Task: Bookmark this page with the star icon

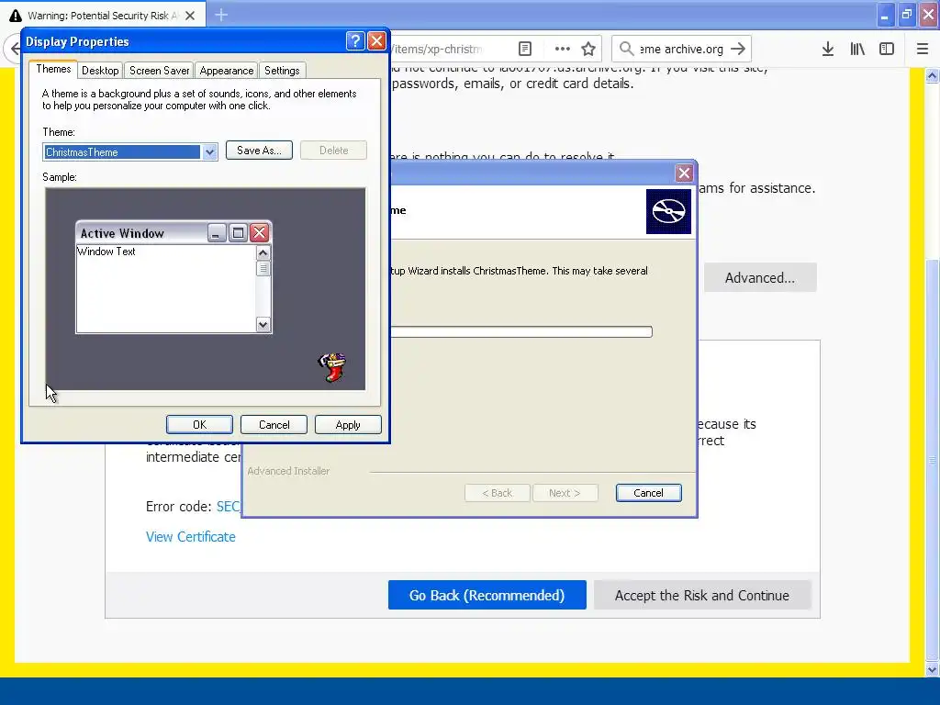Action: (588, 49)
